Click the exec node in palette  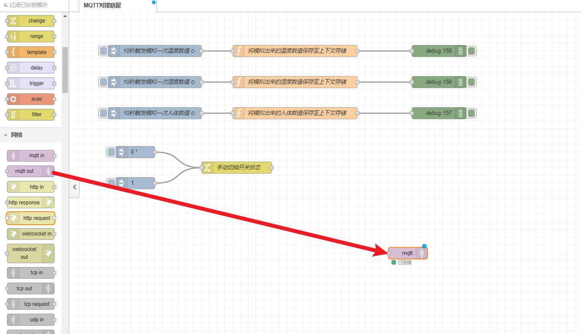(31, 99)
